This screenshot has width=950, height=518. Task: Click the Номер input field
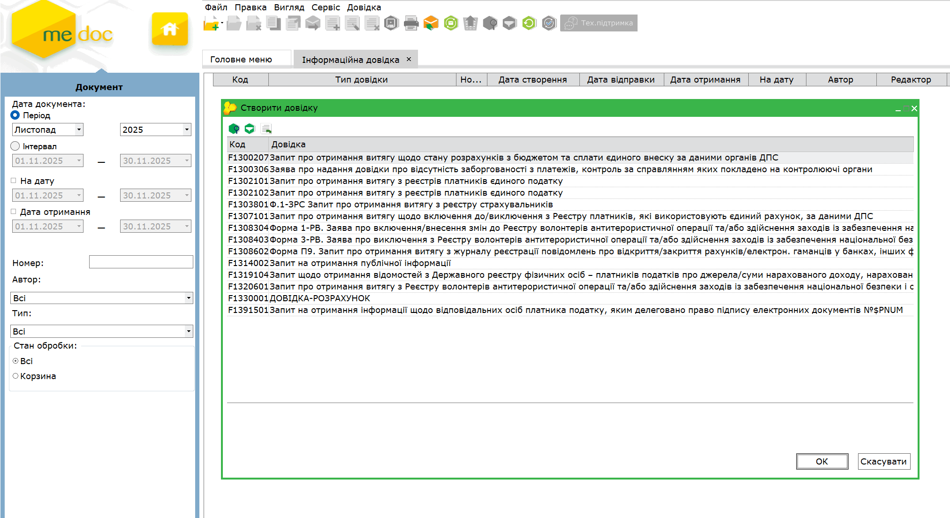(x=141, y=262)
